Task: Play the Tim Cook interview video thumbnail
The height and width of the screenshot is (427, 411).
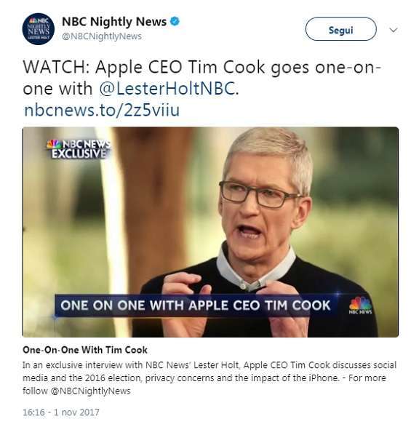Action: pos(210,232)
